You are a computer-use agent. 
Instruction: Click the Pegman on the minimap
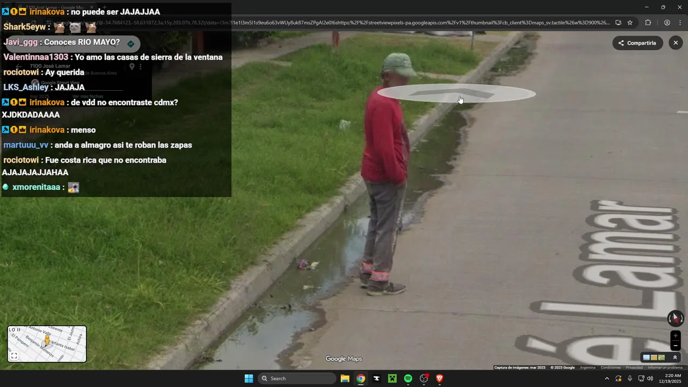tap(47, 340)
